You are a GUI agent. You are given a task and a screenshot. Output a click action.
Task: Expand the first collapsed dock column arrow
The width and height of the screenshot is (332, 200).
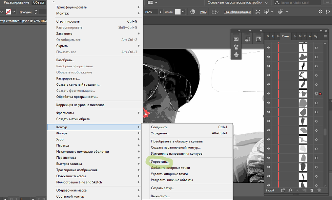(238, 31)
